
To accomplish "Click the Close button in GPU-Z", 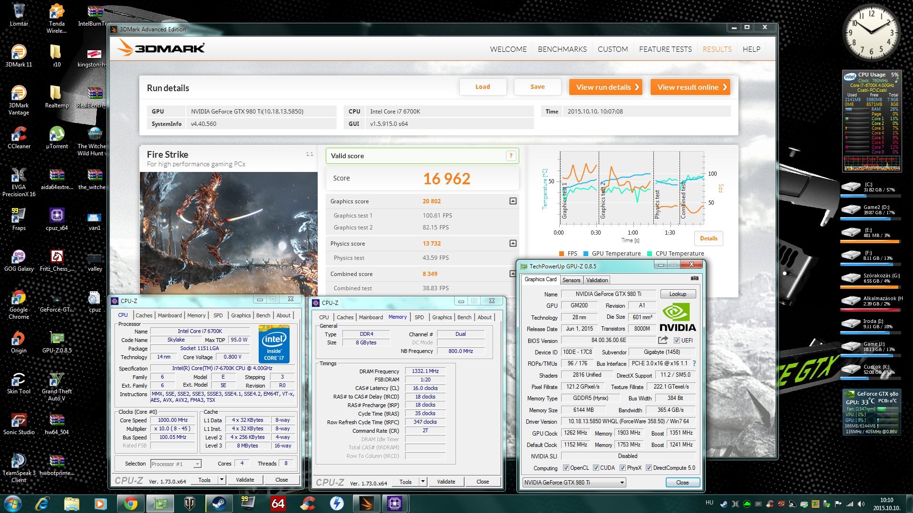I will coord(682,483).
